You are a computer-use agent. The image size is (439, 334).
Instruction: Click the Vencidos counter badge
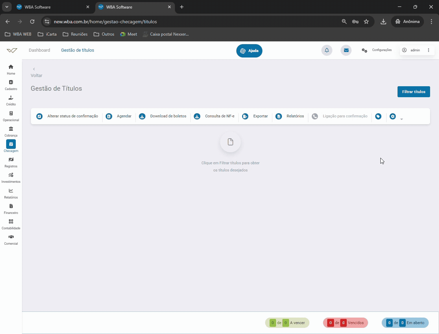345,323
